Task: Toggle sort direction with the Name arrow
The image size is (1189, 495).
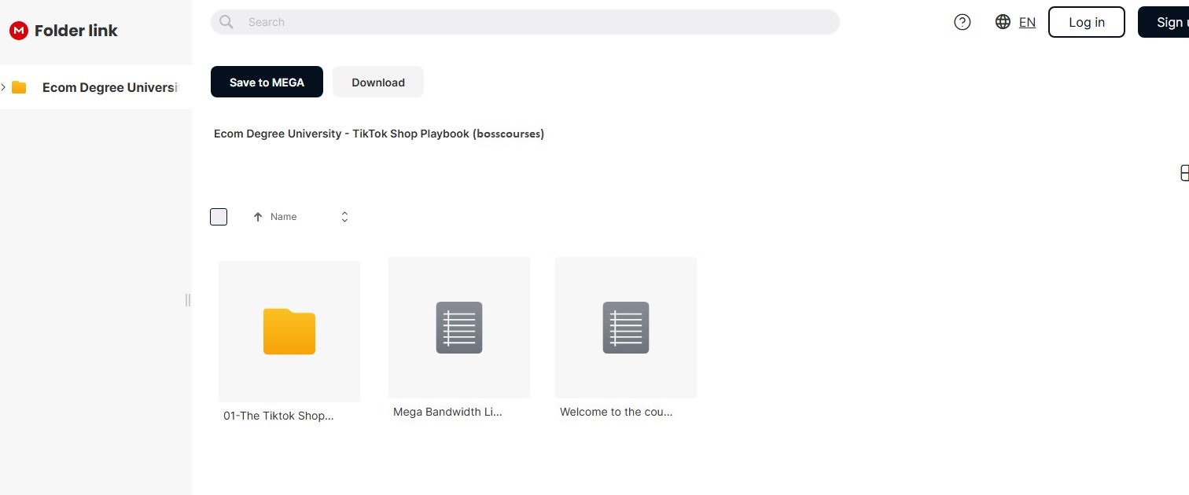Action: pyautogui.click(x=258, y=217)
